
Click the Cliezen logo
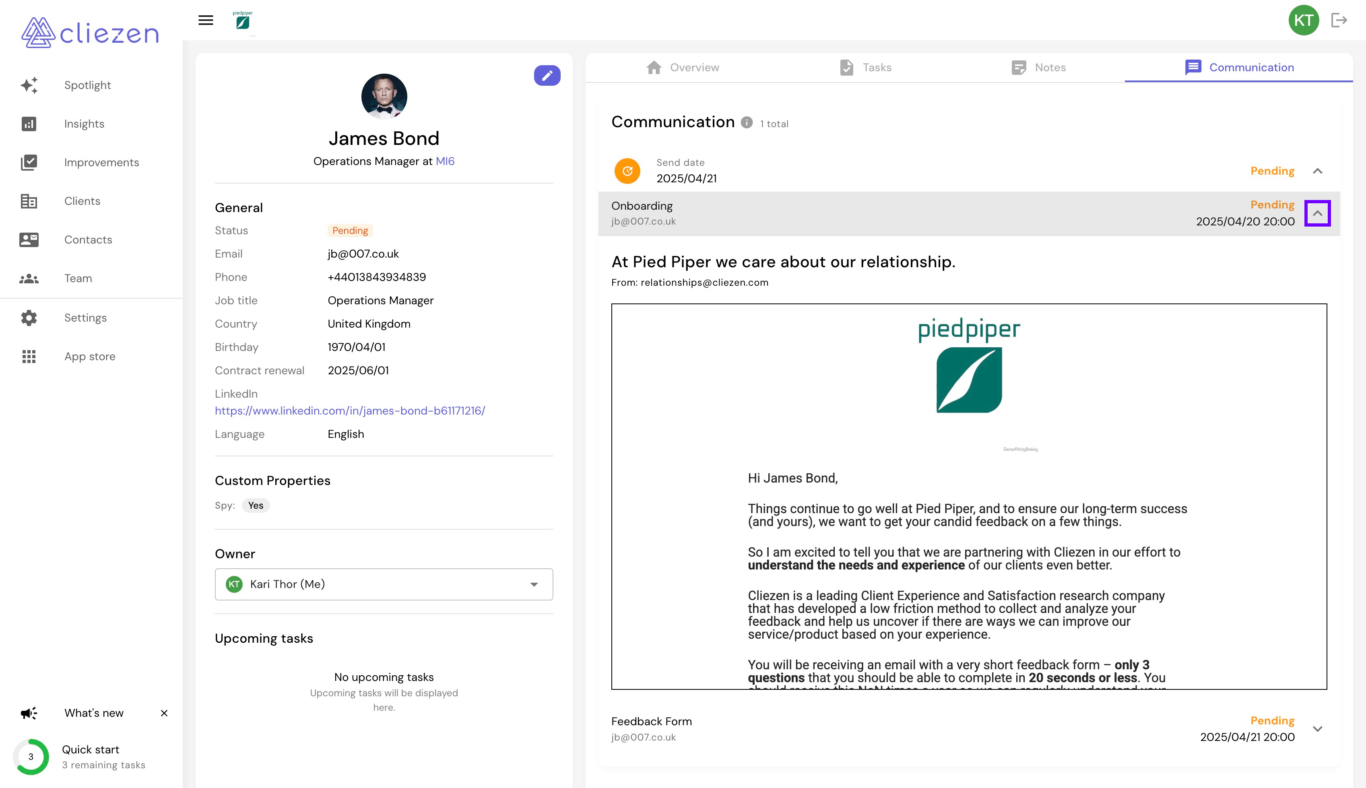[x=90, y=33]
